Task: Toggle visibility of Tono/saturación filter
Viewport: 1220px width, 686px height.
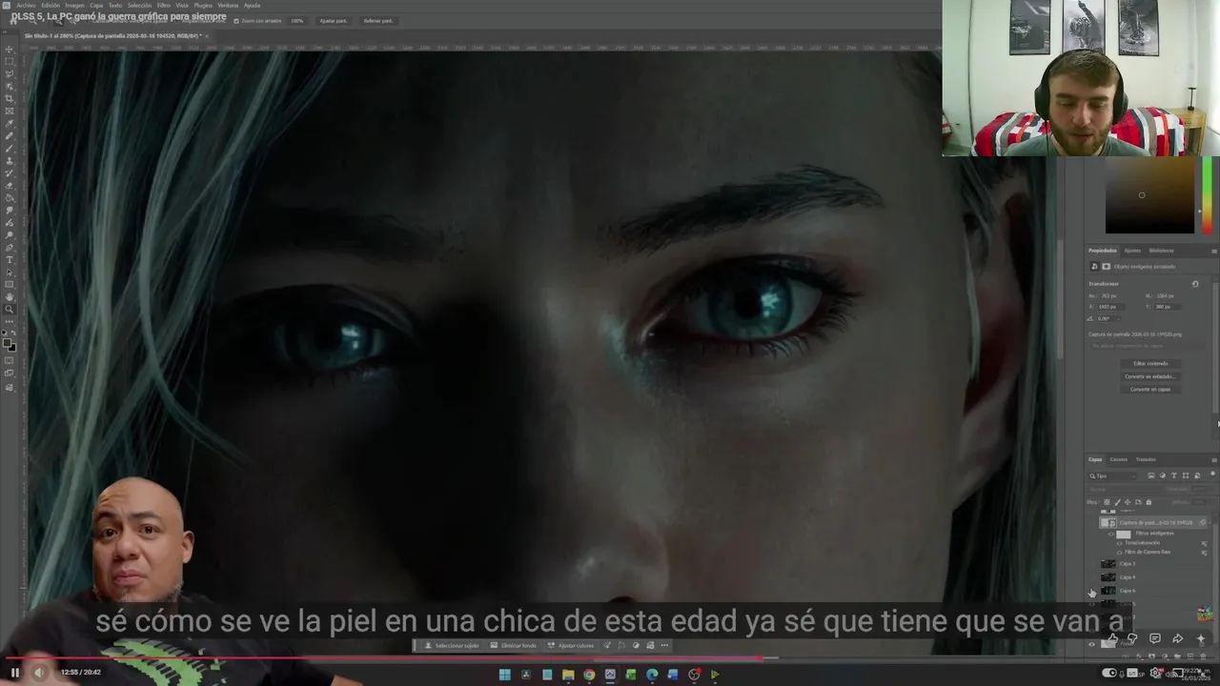Action: pos(1120,543)
